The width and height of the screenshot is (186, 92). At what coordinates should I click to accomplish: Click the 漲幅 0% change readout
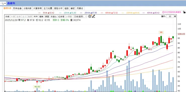tap(65, 20)
